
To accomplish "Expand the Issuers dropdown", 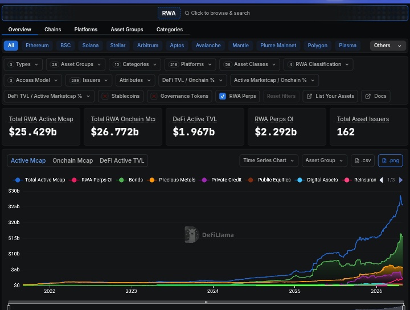I will click(x=89, y=80).
